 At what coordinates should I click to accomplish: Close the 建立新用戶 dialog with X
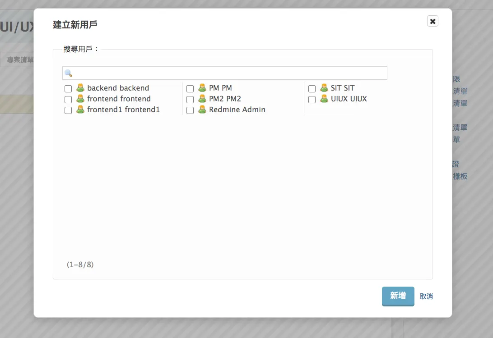point(433,21)
